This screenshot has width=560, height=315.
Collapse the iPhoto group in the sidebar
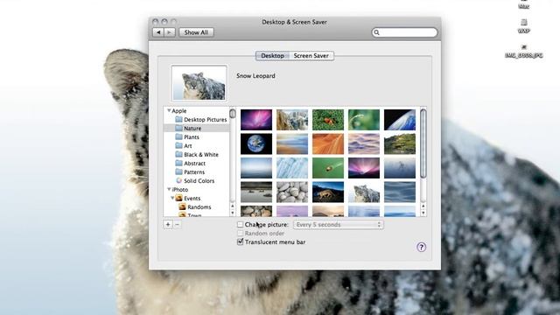(x=169, y=189)
